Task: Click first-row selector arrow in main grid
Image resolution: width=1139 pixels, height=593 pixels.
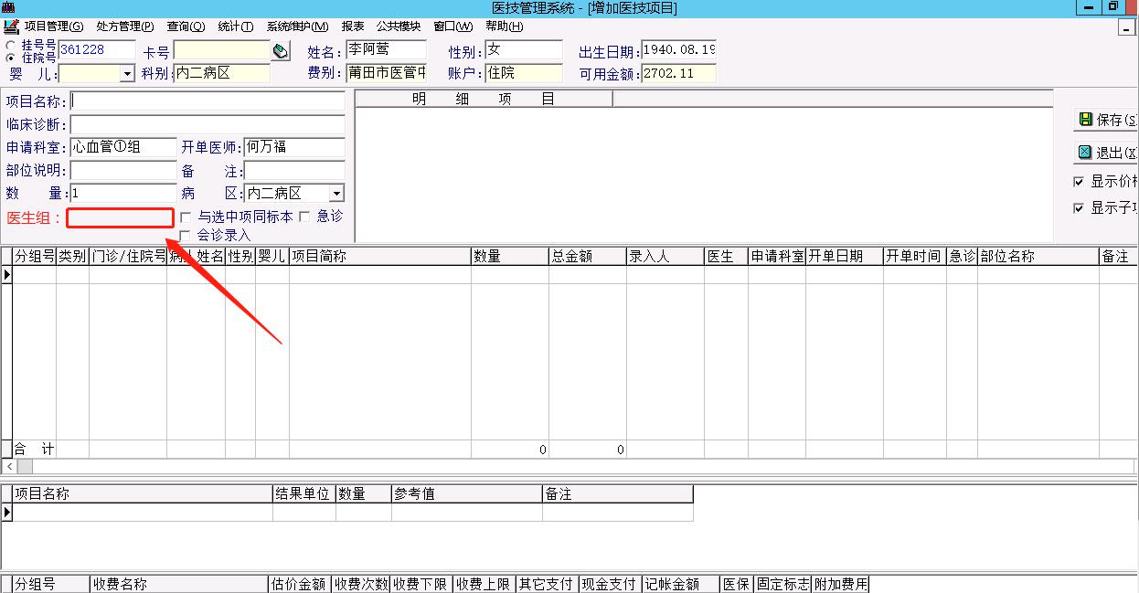Action: pyautogui.click(x=7, y=274)
